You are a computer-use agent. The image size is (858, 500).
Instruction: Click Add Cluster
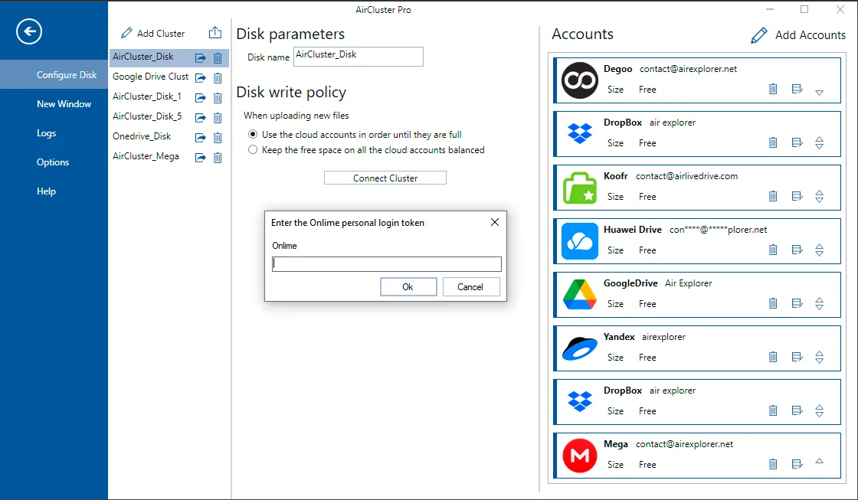tap(152, 34)
